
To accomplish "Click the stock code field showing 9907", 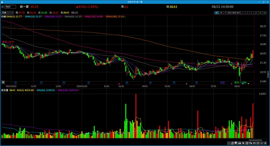I will point(10,7).
